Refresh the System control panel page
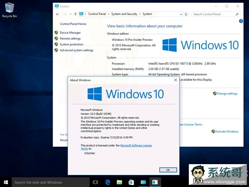The height and width of the screenshot is (187, 249). click(x=186, y=14)
